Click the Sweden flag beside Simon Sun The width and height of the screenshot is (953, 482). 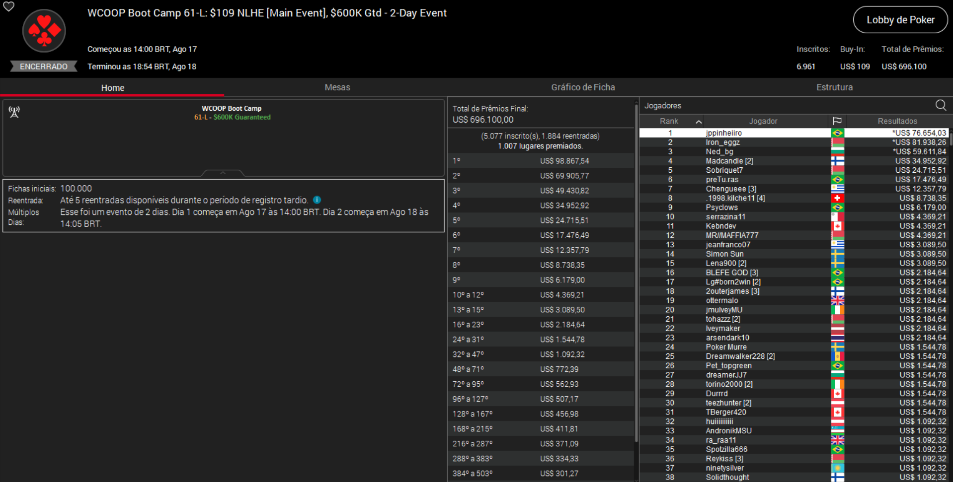837,254
